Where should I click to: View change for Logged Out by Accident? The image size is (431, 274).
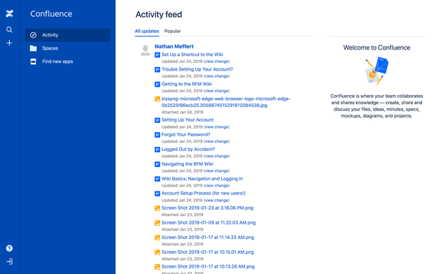pyautogui.click(x=217, y=156)
